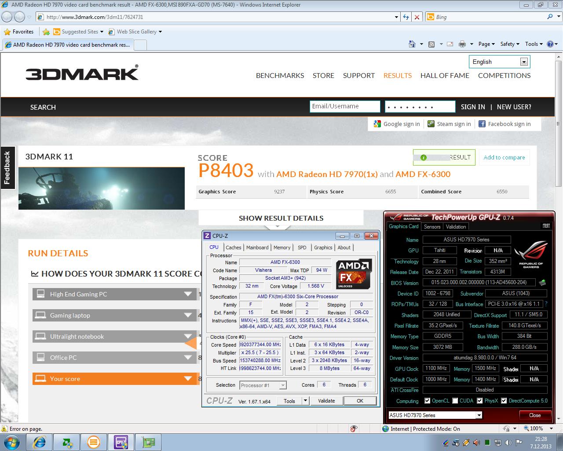
Task: Click the Email/Username input field
Action: coord(345,107)
